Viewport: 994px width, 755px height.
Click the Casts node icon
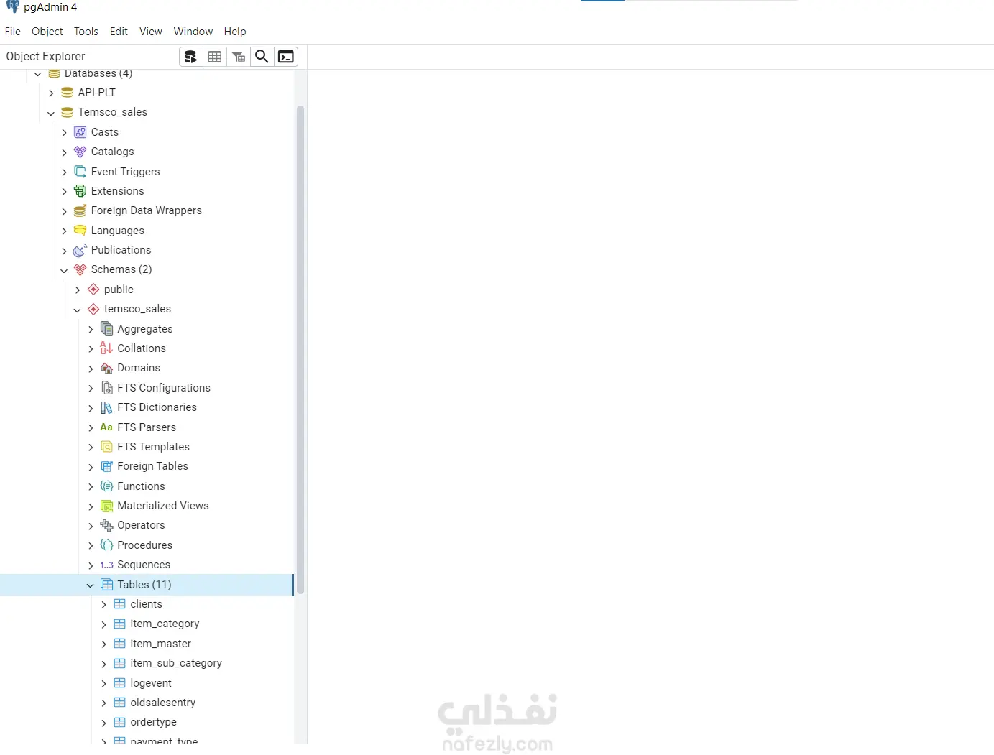pos(80,132)
